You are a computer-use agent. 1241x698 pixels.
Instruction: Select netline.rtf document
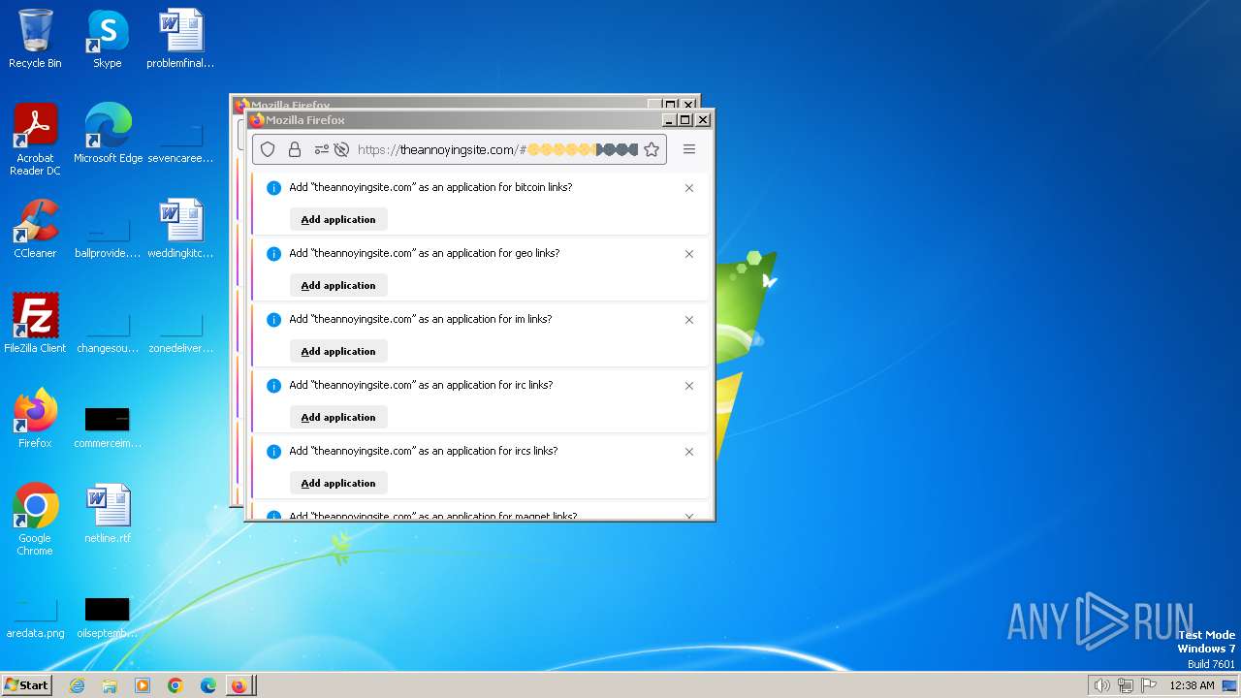108,514
